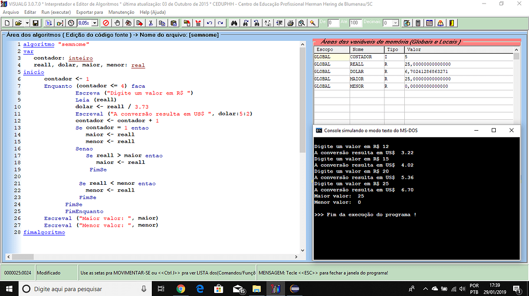Open the calculator icon in toolbar
The height and width of the screenshot is (296, 529).
pos(418,23)
